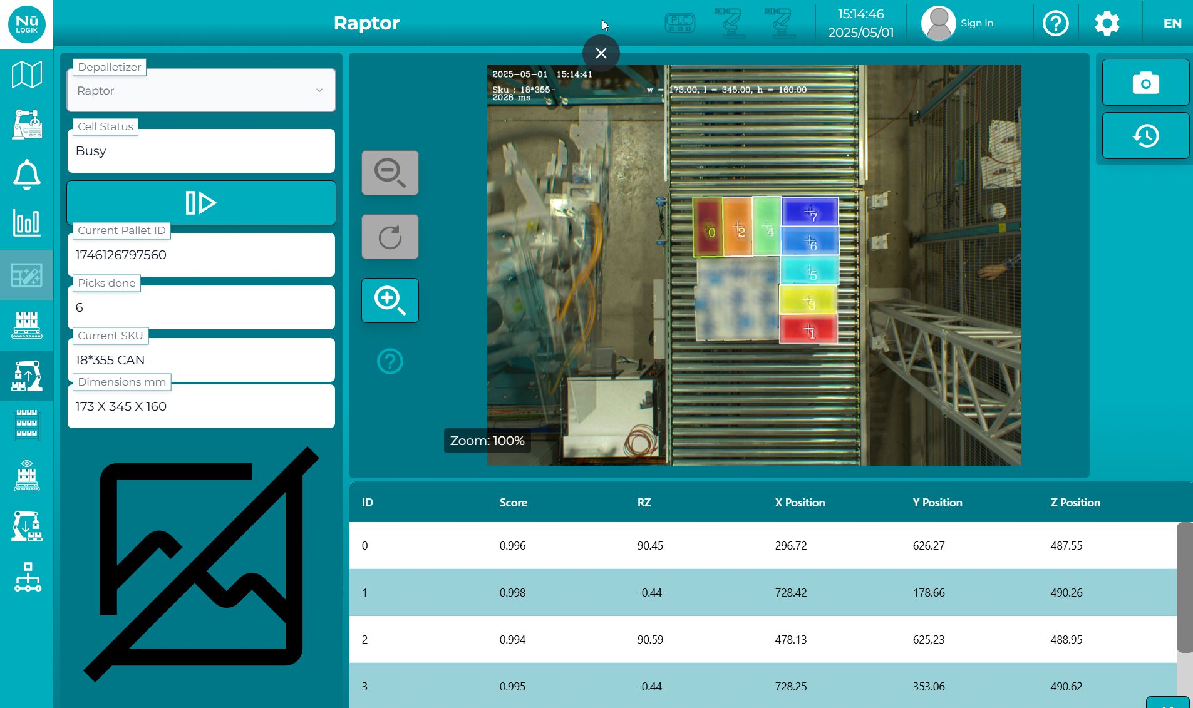Zoom in on the camera image
1193x708 pixels.
pyautogui.click(x=390, y=300)
